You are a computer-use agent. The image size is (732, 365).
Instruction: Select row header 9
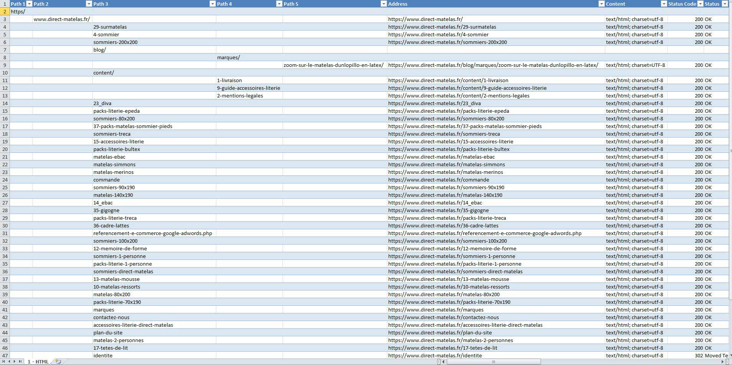[5, 65]
